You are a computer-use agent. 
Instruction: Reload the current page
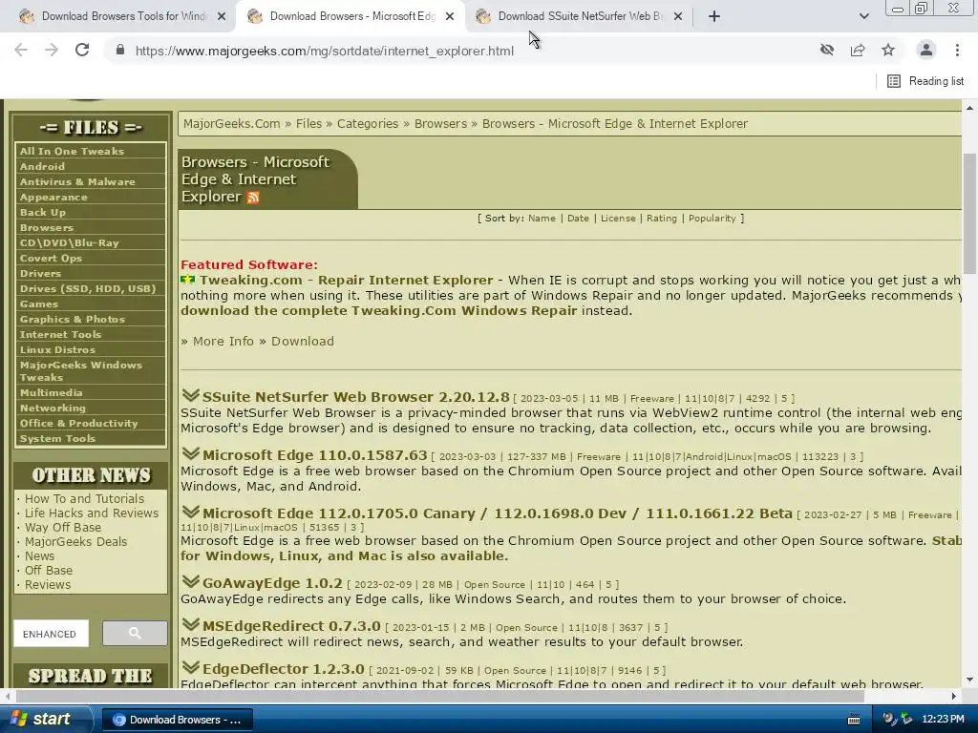click(x=82, y=50)
